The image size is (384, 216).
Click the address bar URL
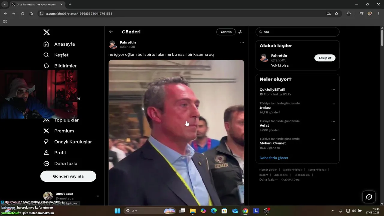point(79,13)
